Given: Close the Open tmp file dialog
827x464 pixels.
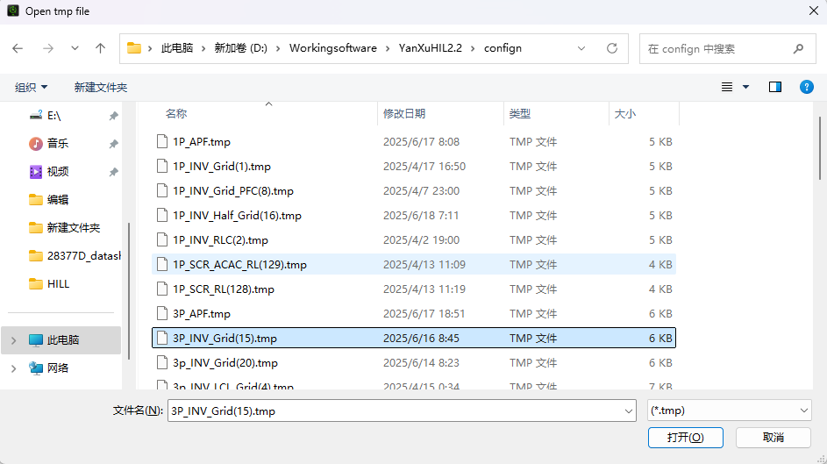Looking at the screenshot, I should tap(814, 11).
